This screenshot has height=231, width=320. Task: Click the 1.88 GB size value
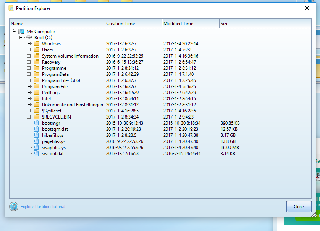coord(228,141)
